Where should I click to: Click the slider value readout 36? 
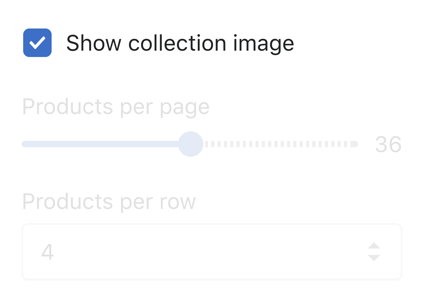(x=388, y=144)
